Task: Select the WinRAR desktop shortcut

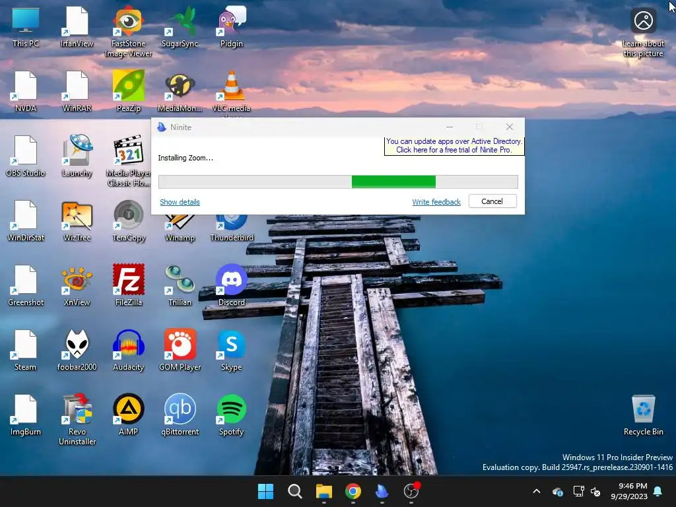Action: click(77, 91)
